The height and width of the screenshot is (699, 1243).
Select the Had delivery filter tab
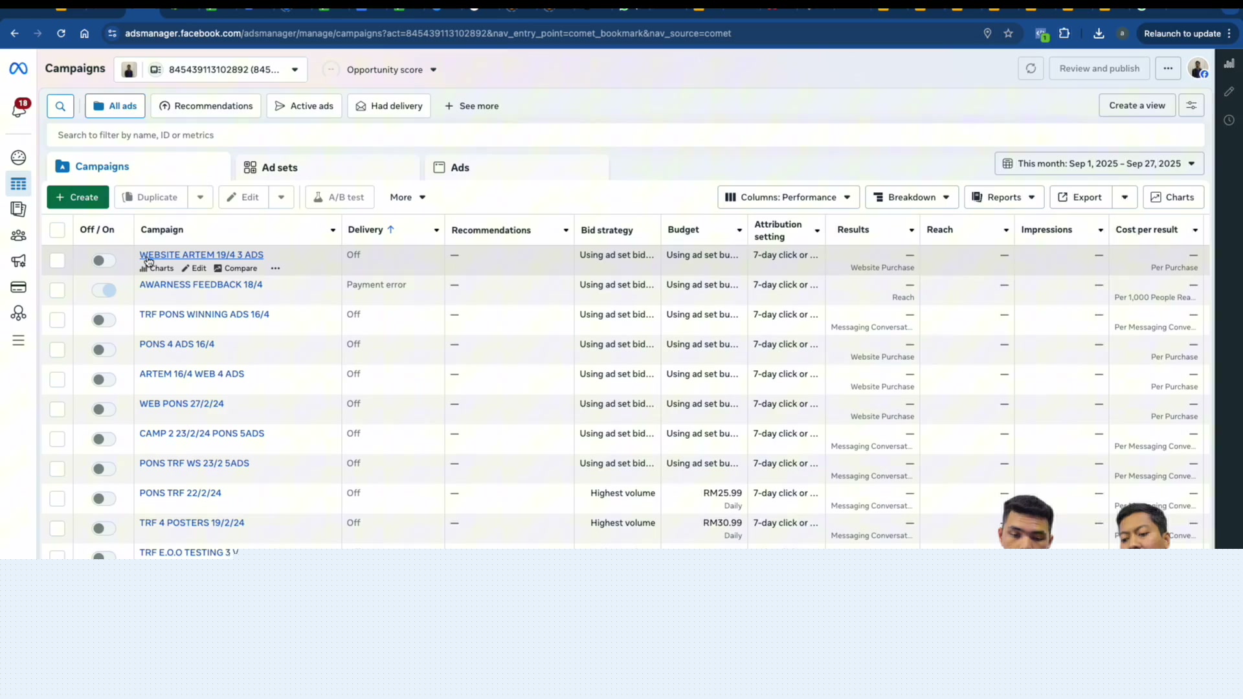coord(389,106)
